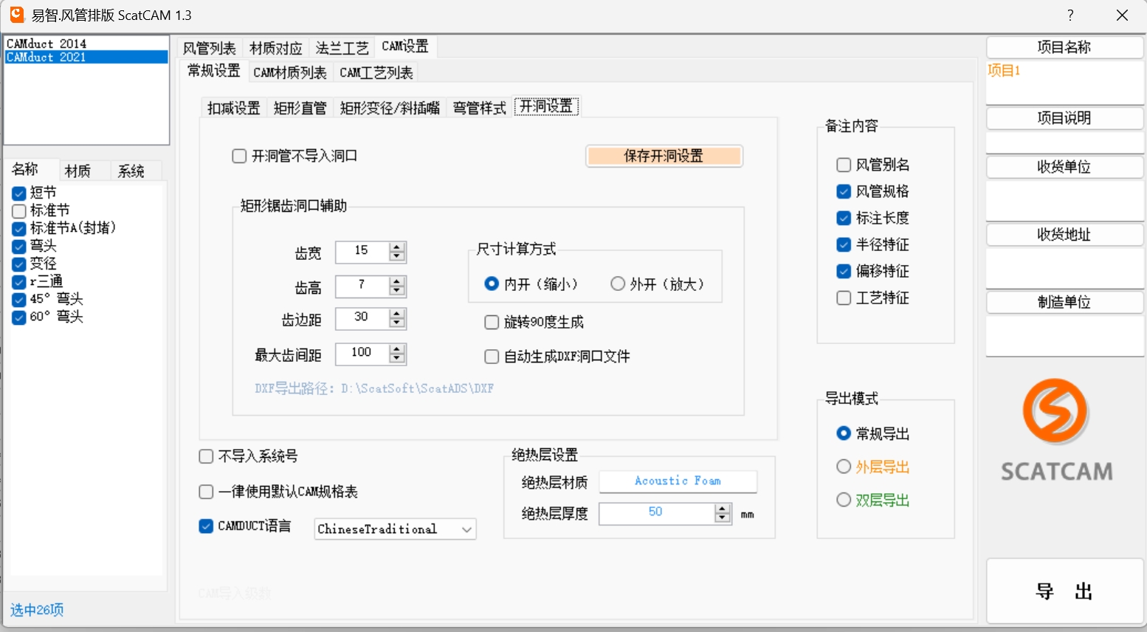Choose 双层导出 export mode
This screenshot has width=1147, height=632.
(844, 500)
